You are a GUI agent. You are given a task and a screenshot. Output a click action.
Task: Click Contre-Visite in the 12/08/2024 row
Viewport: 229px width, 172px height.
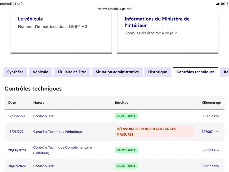44,116
